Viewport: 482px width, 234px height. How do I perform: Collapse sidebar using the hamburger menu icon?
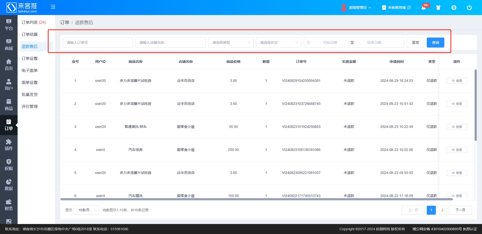click(53, 7)
